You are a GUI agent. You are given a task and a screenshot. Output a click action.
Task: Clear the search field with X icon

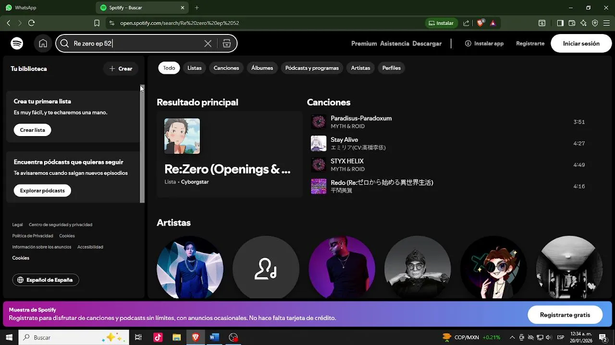click(208, 44)
